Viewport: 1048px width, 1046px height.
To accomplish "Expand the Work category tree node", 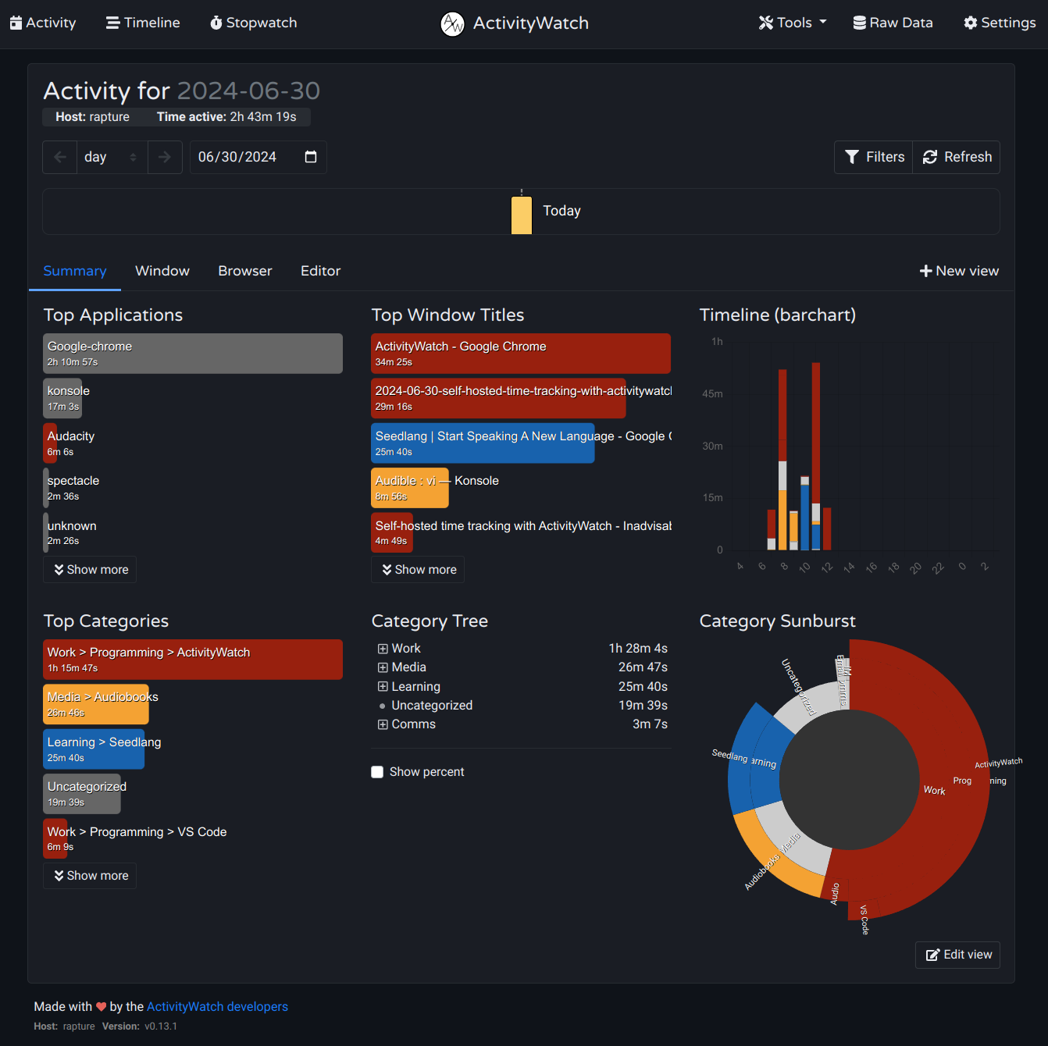I will (383, 649).
